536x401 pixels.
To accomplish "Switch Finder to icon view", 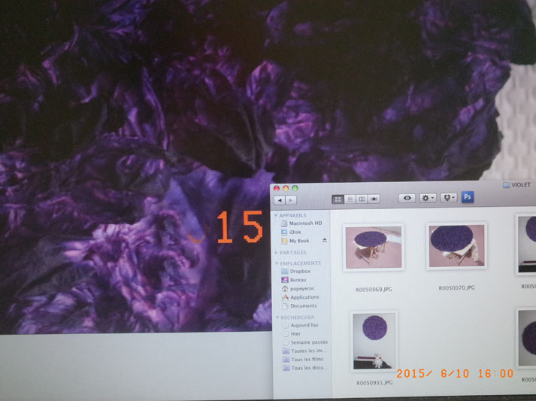I will (x=338, y=199).
